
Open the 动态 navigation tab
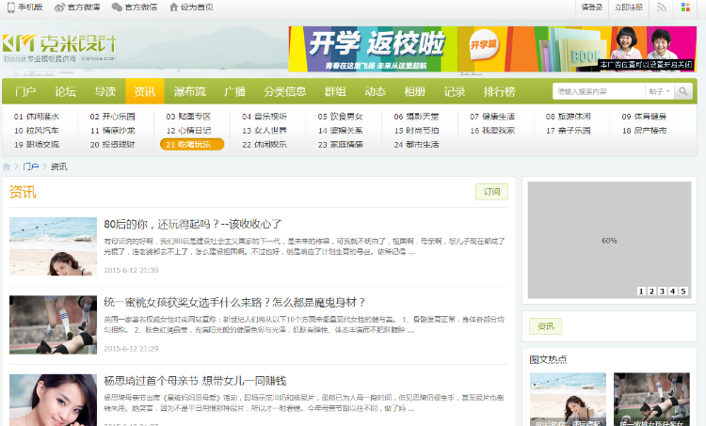[375, 91]
